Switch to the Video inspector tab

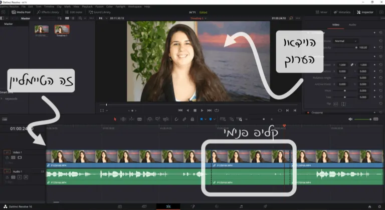pos(336,24)
